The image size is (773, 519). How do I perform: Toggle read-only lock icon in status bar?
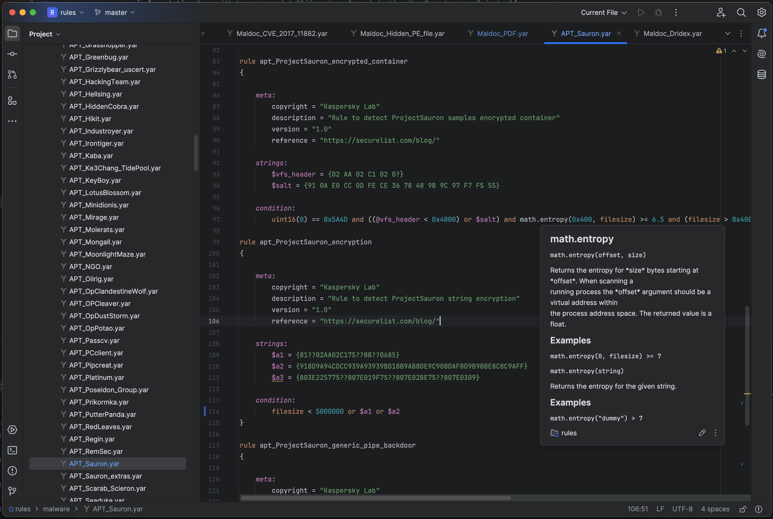pos(742,509)
